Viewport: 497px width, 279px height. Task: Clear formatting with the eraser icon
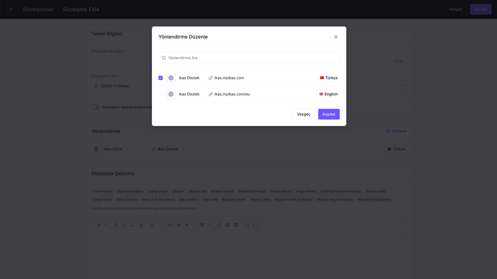pyautogui.click(x=141, y=225)
